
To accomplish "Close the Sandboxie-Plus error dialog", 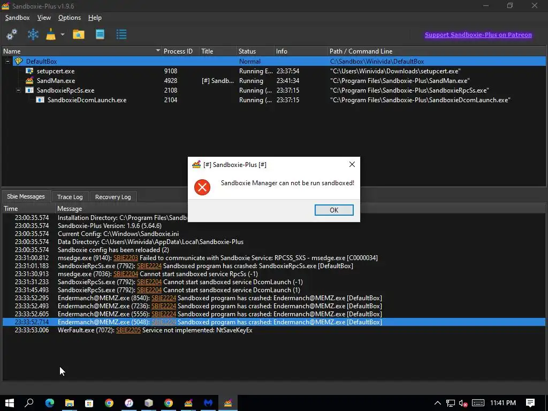I will 352,164.
